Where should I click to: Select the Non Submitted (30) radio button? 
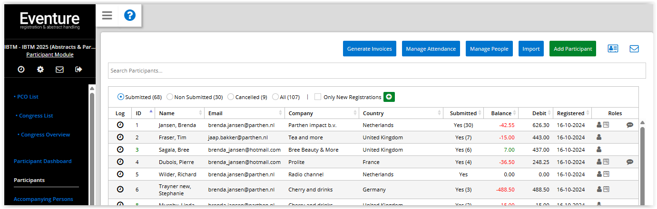tap(170, 97)
